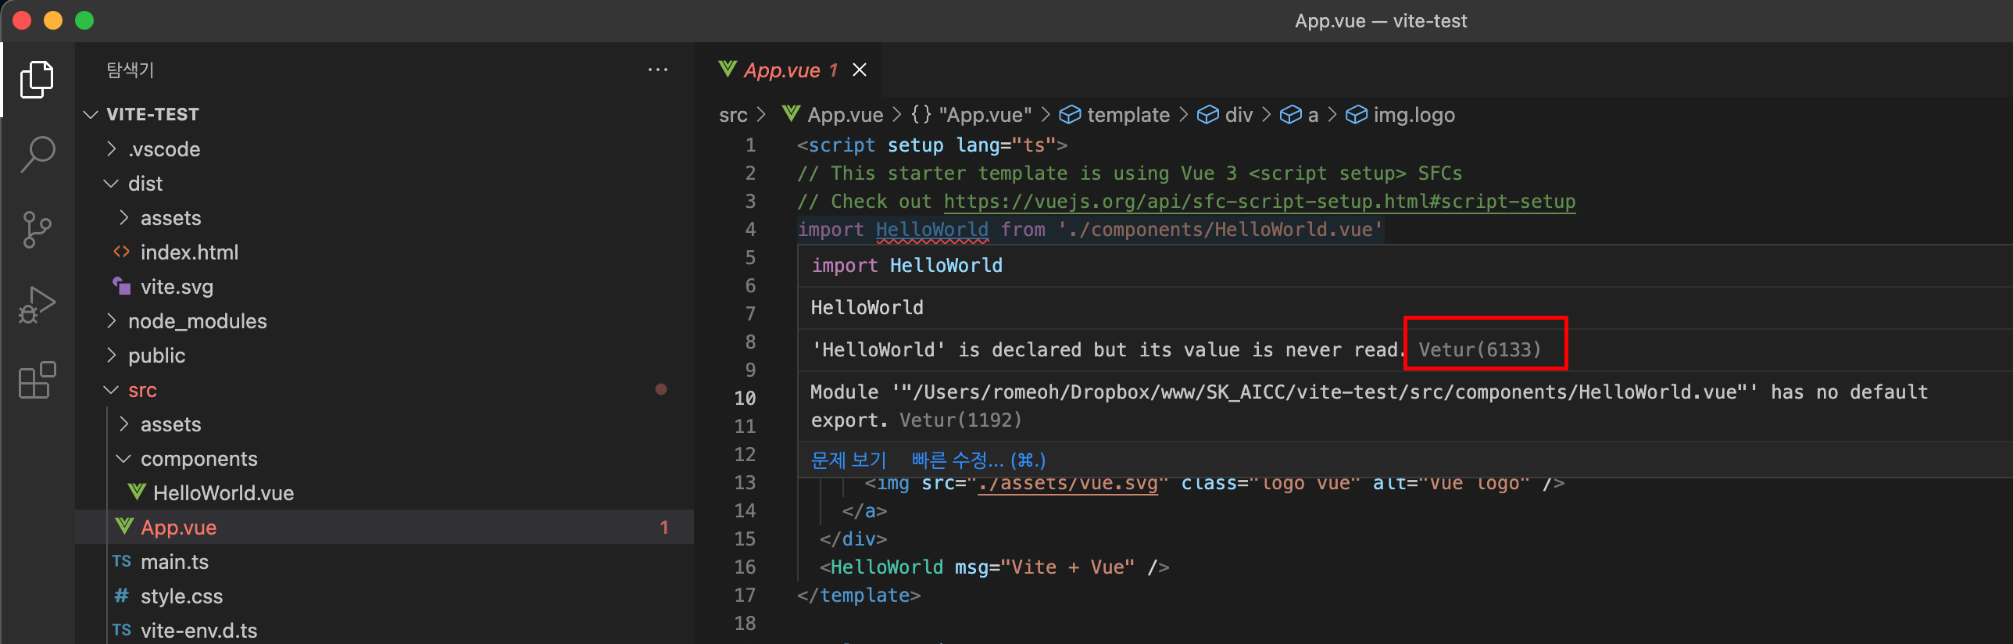
Task: Select App.vue in the explorer tree
Action: pyautogui.click(x=384, y=528)
